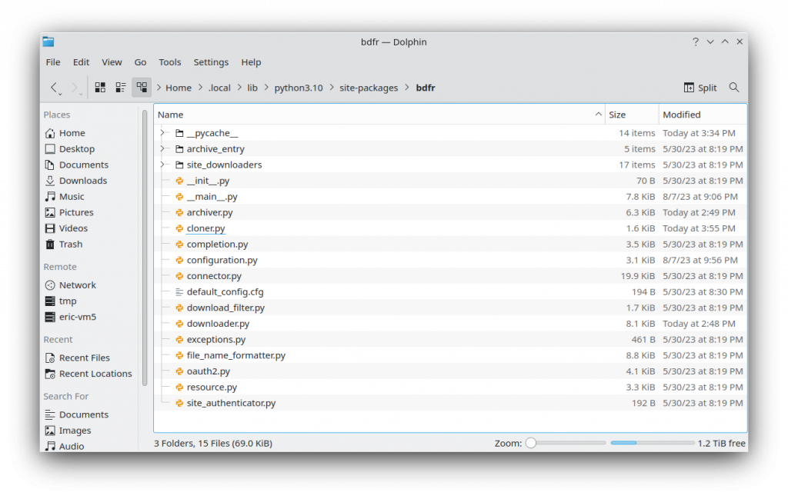This screenshot has width=788, height=499.
Task: Switch to Icons view mode
Action: [100, 88]
